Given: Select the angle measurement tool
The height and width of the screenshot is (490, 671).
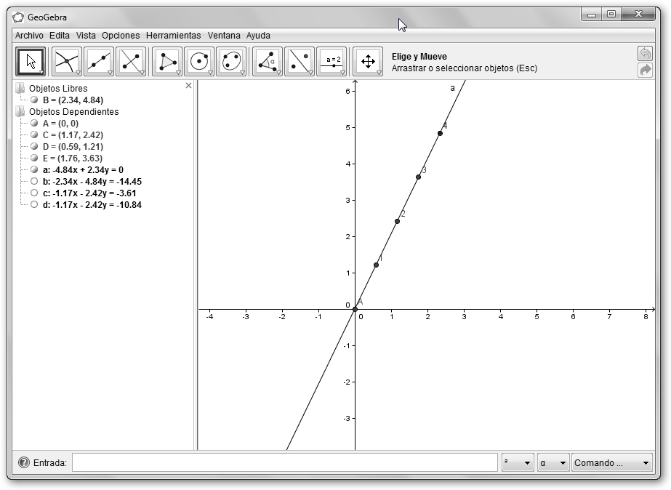Looking at the screenshot, I should (268, 62).
